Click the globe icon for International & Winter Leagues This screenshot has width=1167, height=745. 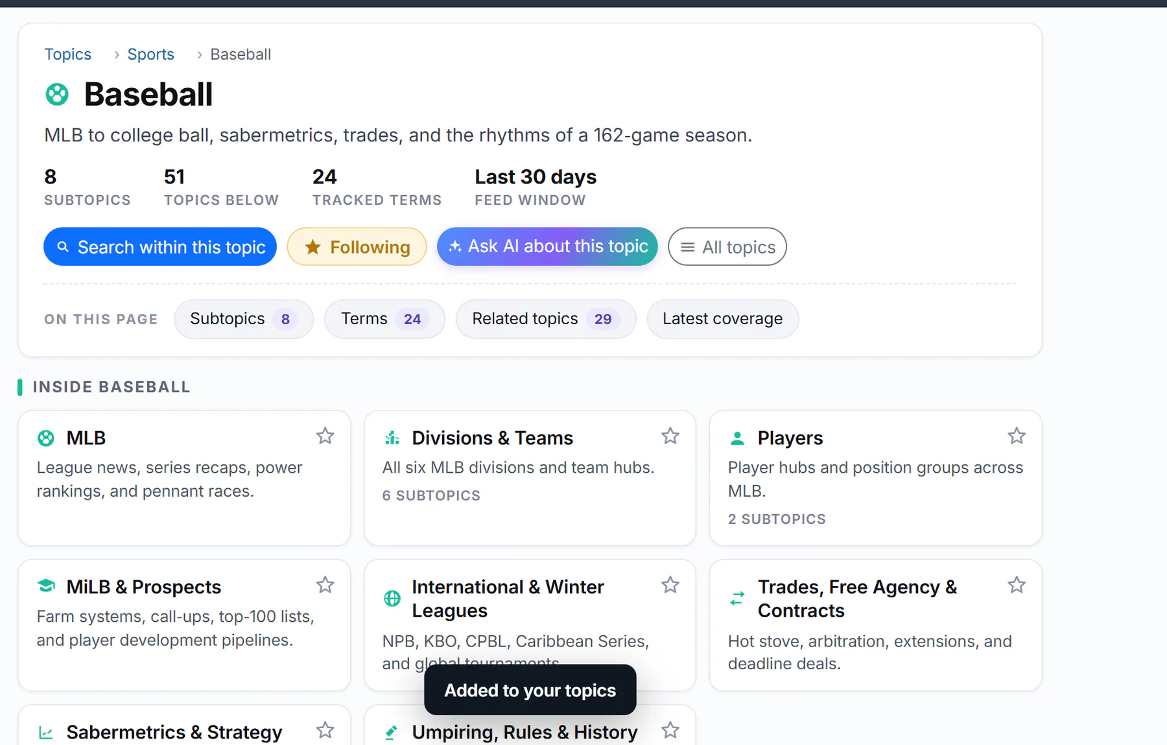coord(392,598)
